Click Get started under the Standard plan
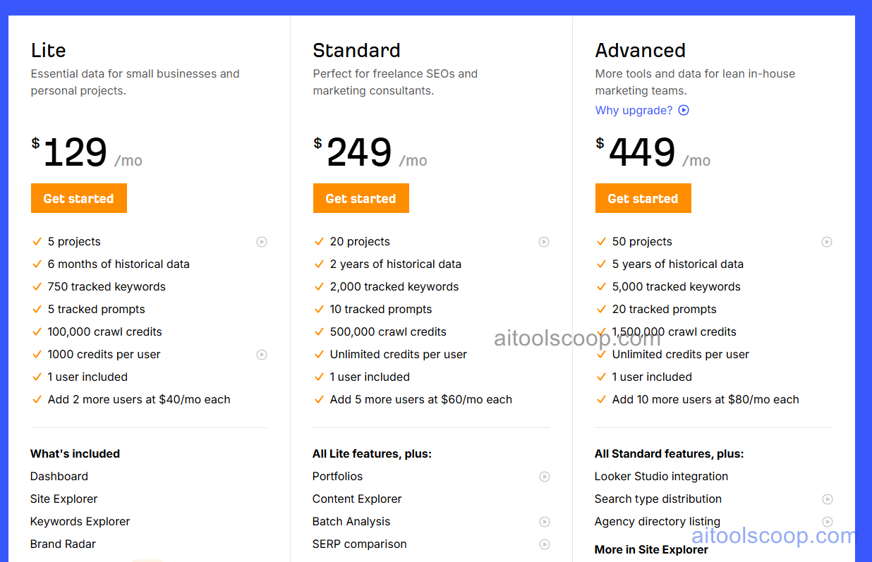Viewport: 872px width, 562px height. coord(361,198)
